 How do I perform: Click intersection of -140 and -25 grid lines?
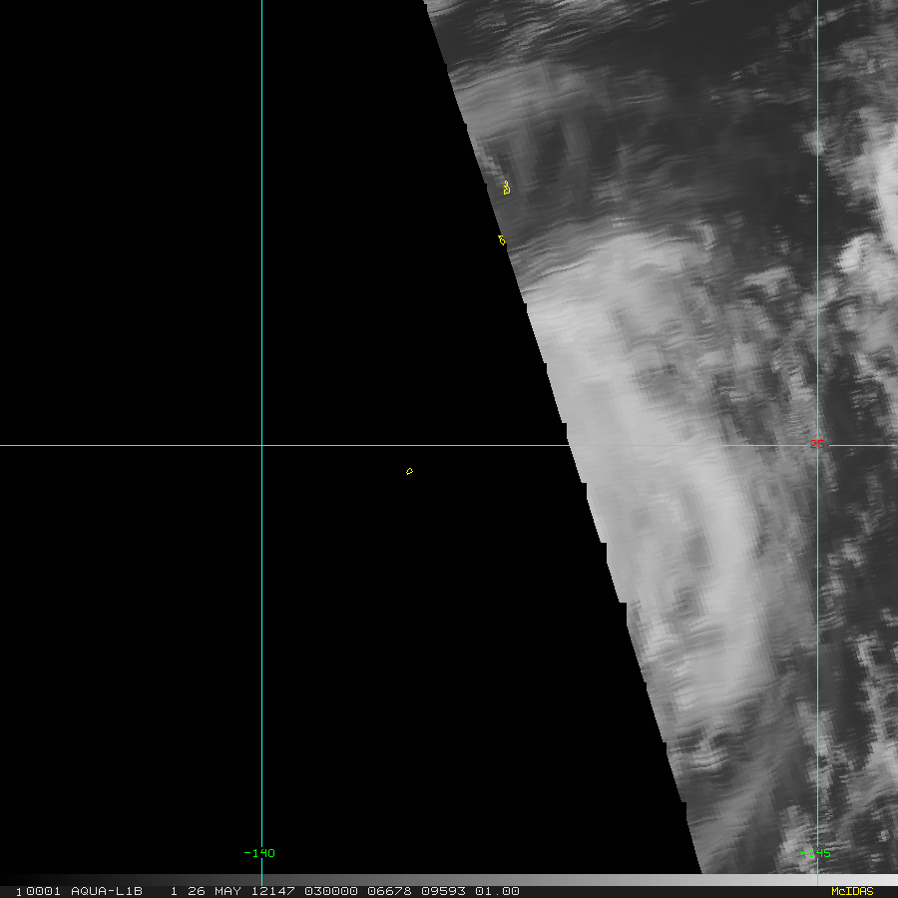pyautogui.click(x=261, y=446)
